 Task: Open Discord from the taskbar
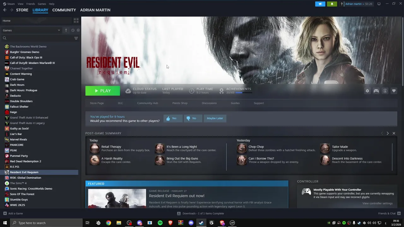point(191,223)
